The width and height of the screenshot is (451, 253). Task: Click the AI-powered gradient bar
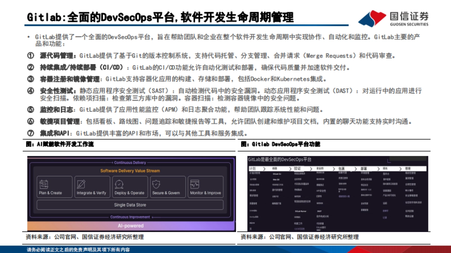(130, 226)
